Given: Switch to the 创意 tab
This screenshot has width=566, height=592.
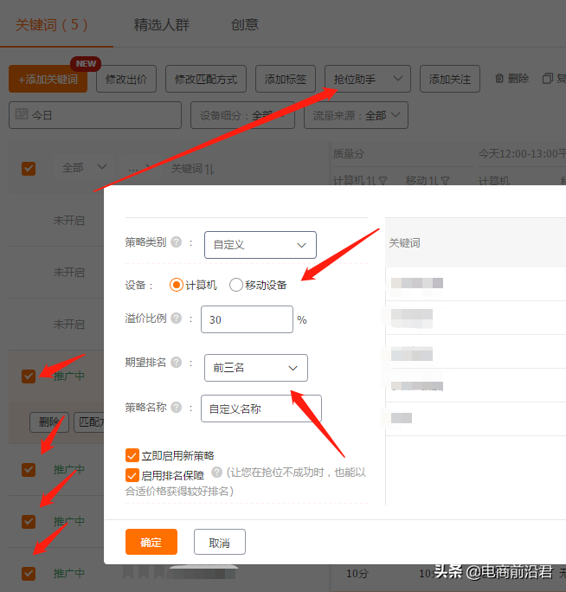Looking at the screenshot, I should [x=245, y=25].
